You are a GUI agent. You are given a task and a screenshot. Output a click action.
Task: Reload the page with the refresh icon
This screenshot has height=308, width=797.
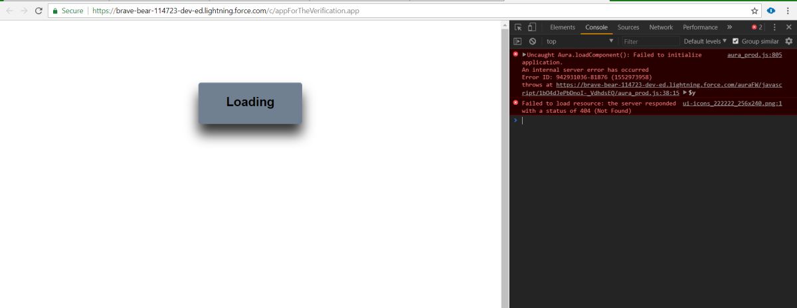tap(39, 11)
